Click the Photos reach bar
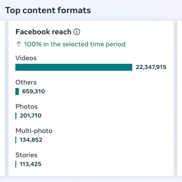The image size is (182, 182). [16, 116]
